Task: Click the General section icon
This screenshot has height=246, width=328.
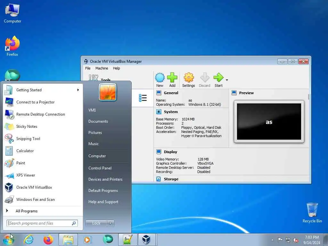Action: (159, 93)
